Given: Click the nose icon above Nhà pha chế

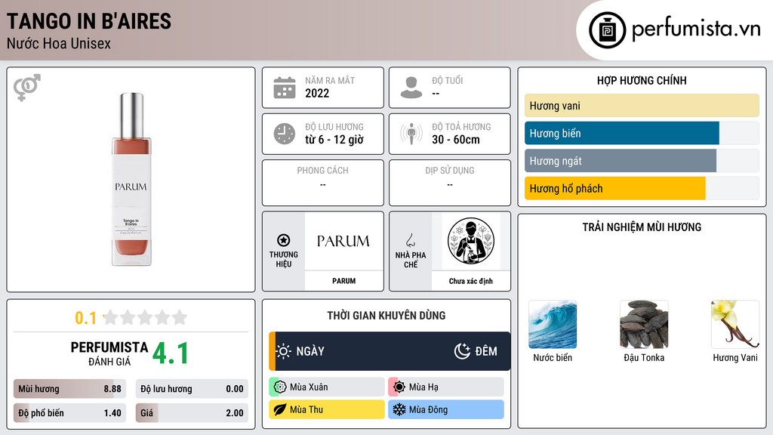Looking at the screenshot, I should 410,240.
